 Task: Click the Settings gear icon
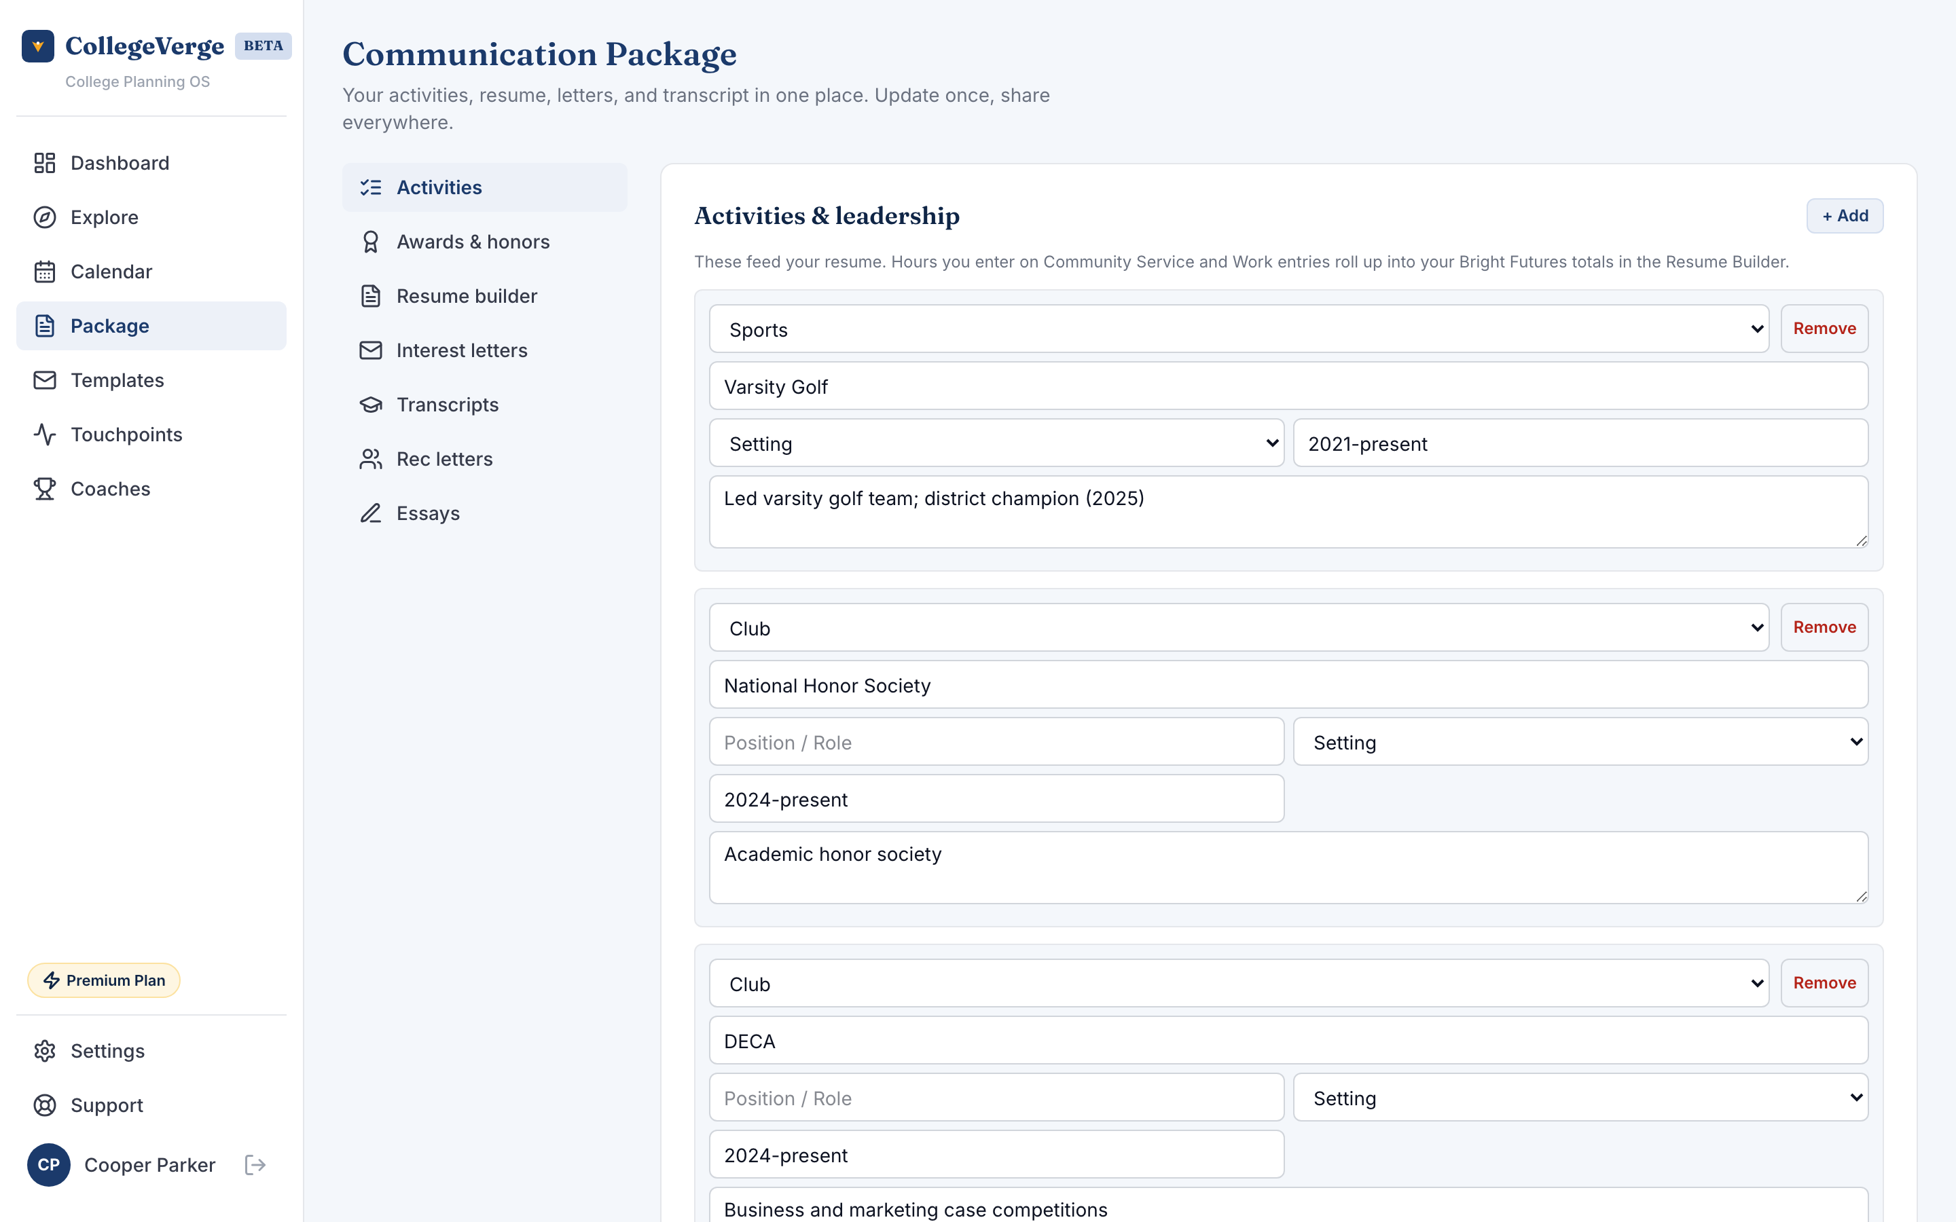coord(44,1051)
